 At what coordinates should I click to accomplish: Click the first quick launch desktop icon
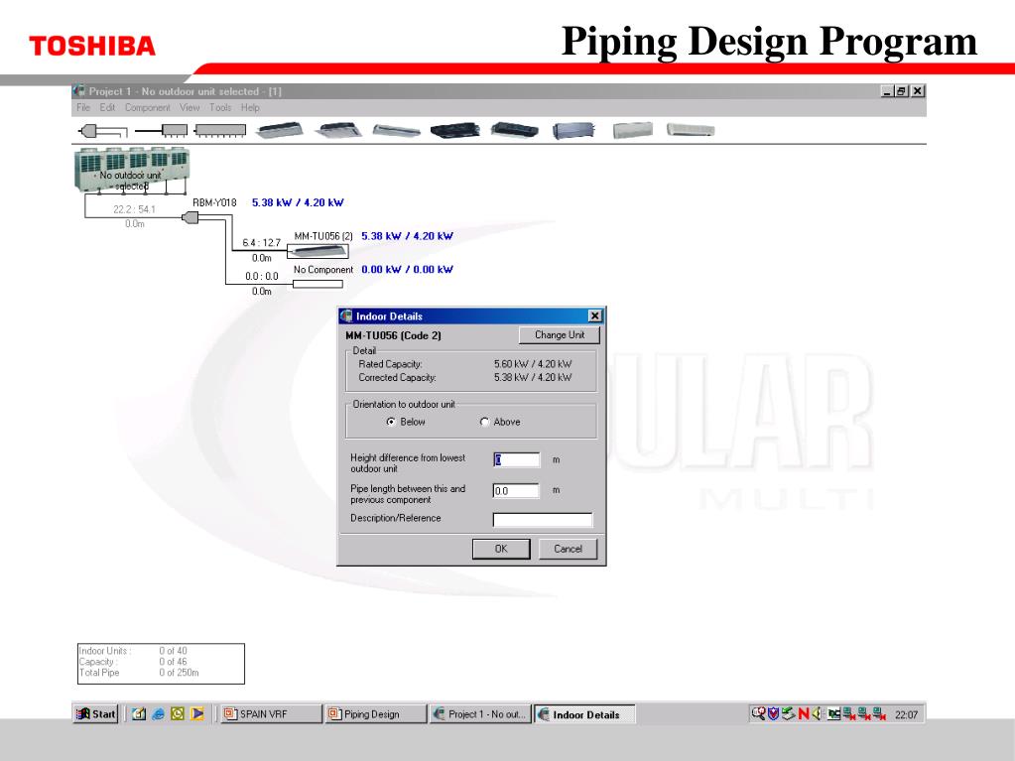[x=139, y=713]
